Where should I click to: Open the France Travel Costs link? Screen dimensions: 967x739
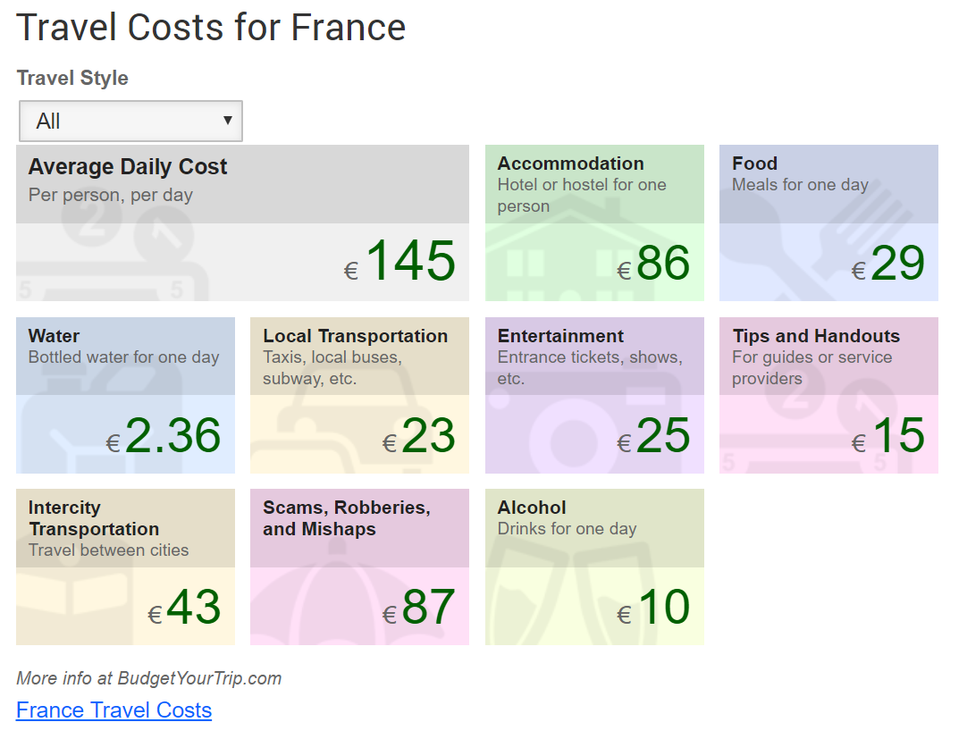114,710
